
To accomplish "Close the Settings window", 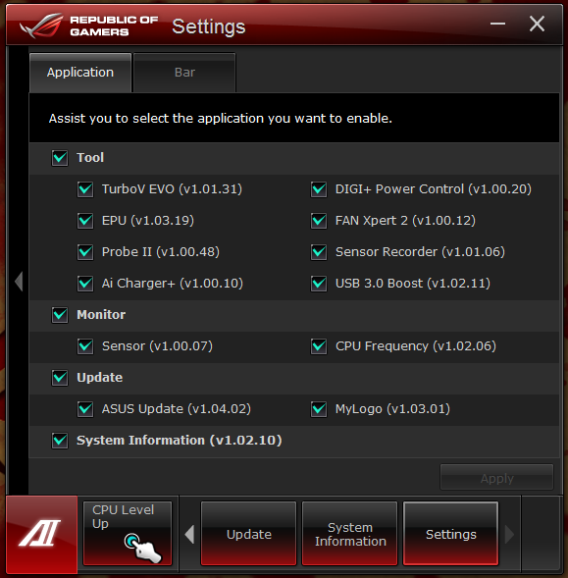I will [x=537, y=24].
